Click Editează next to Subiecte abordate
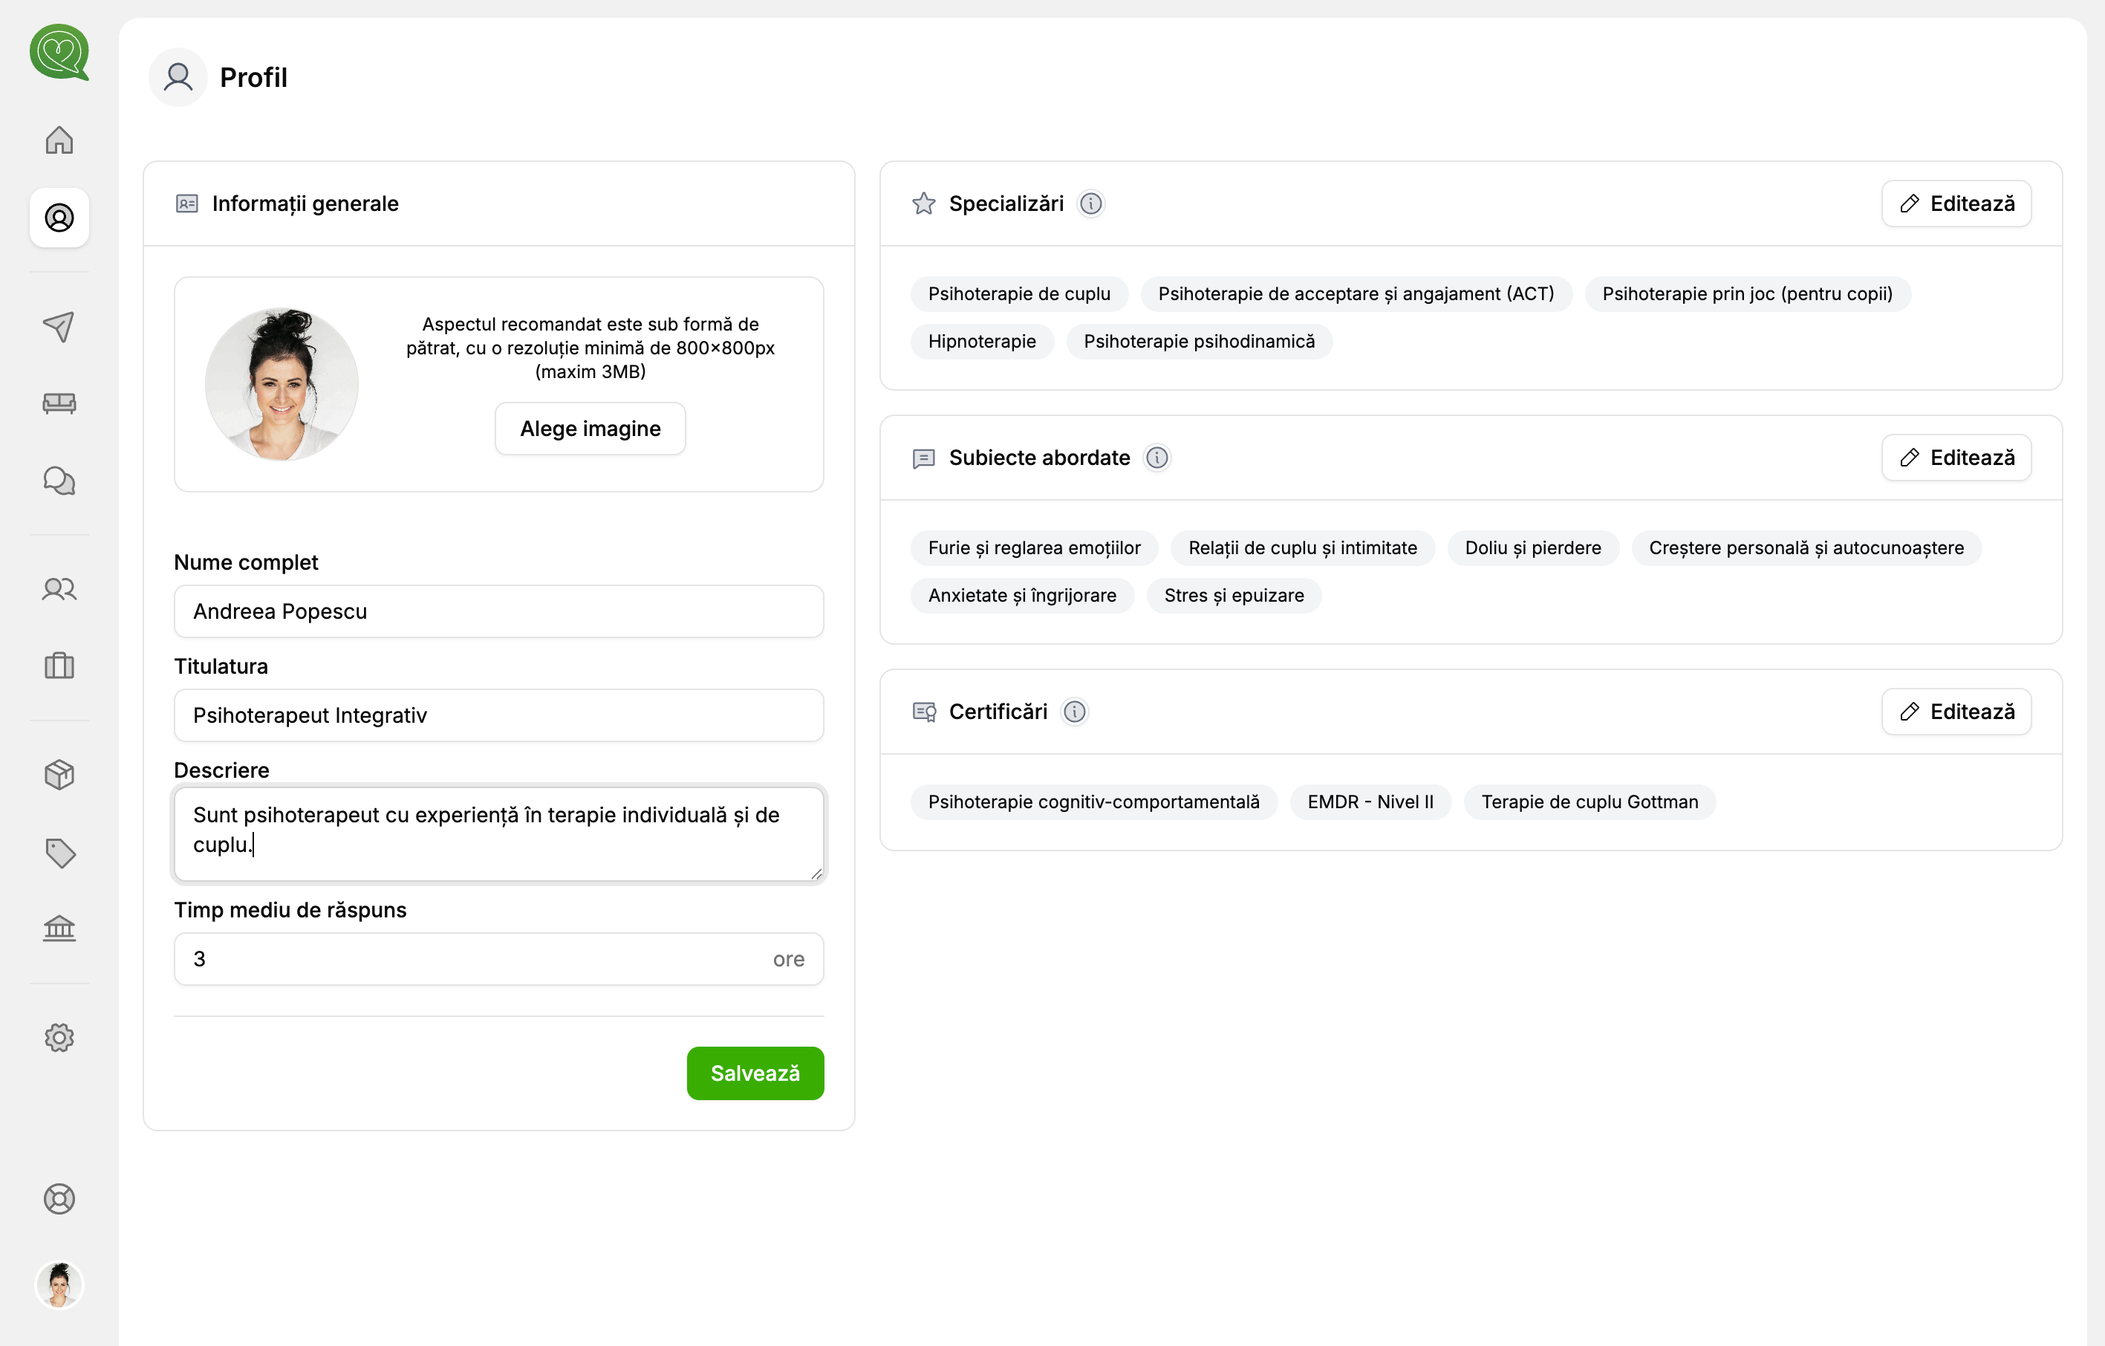This screenshot has width=2105, height=1346. [x=1956, y=457]
